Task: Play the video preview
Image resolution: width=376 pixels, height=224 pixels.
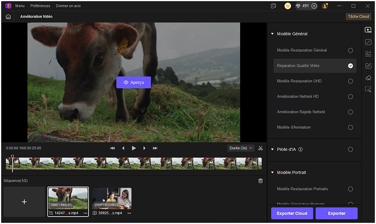Action: [134, 148]
